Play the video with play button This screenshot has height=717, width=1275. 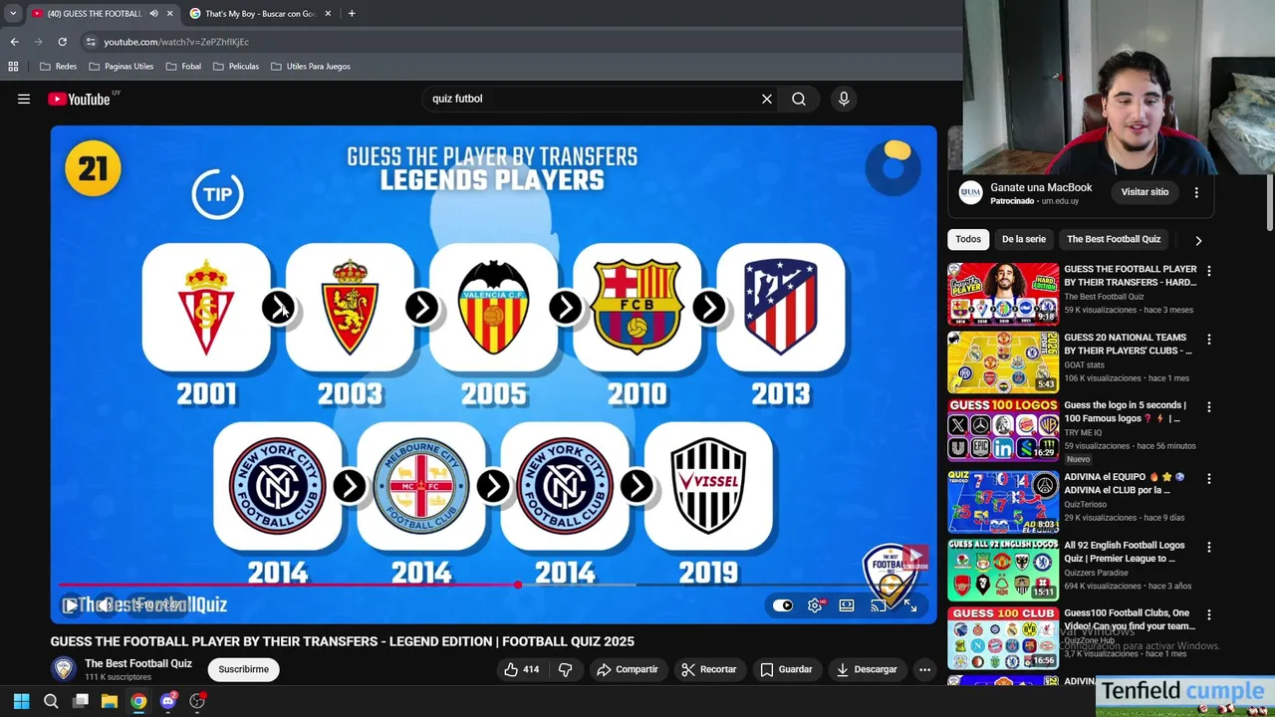point(71,604)
